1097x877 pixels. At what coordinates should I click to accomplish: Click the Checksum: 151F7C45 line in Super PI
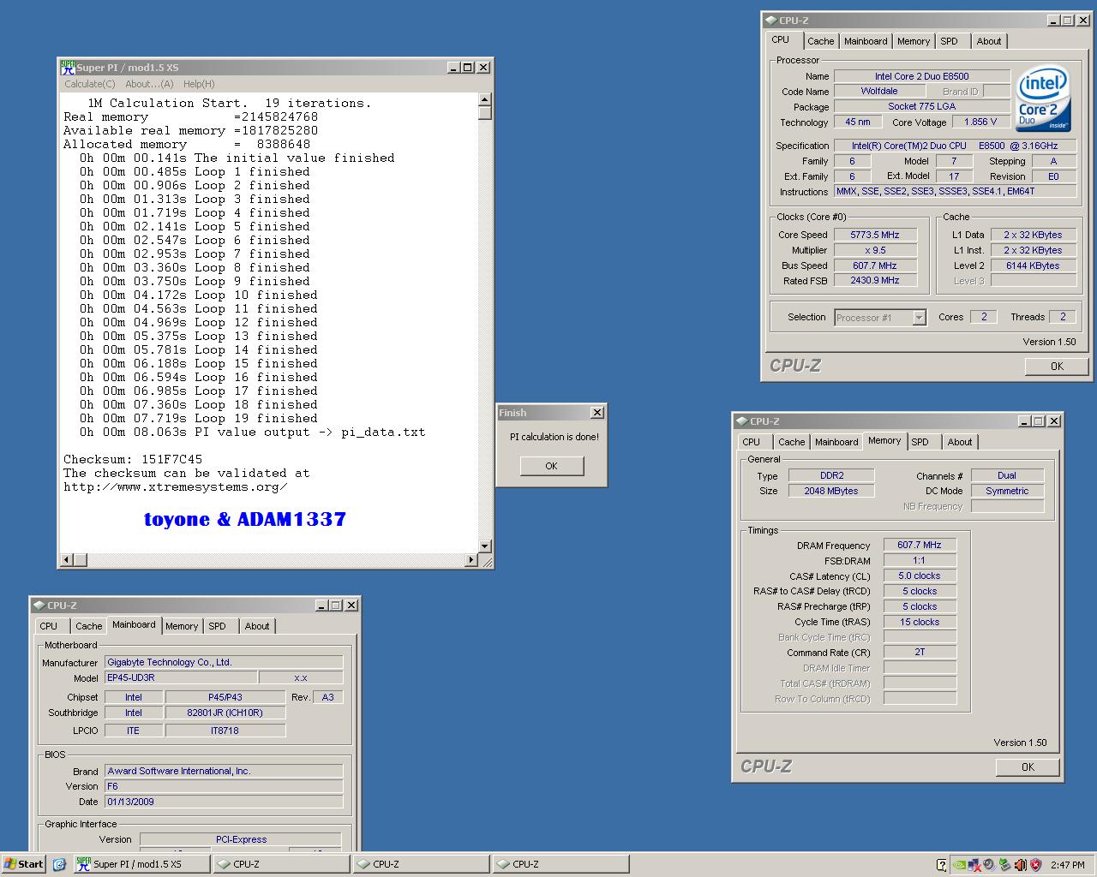point(133,459)
